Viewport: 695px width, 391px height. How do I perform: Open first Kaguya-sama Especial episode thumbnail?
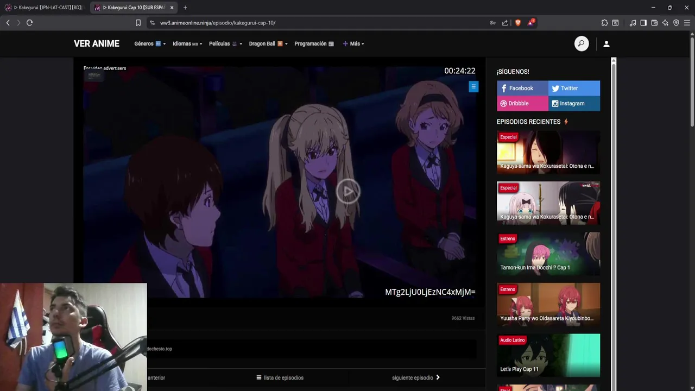[548, 152]
